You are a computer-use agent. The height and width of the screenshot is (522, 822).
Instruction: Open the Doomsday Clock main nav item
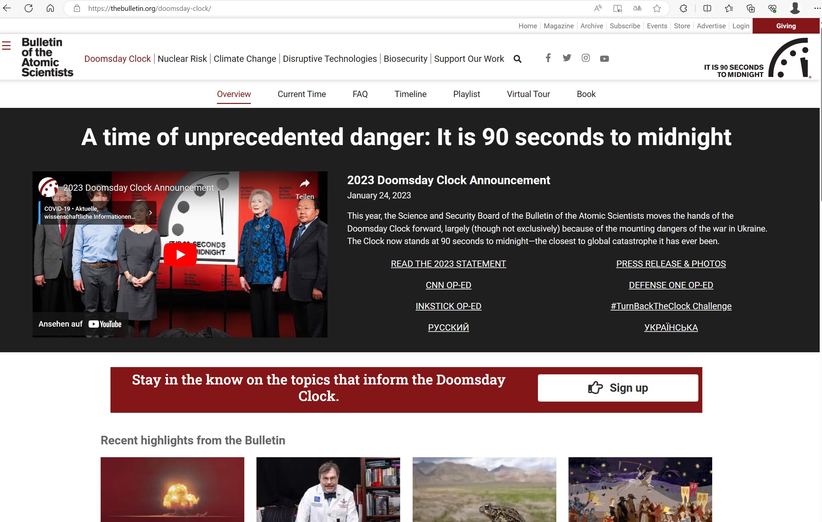117,59
